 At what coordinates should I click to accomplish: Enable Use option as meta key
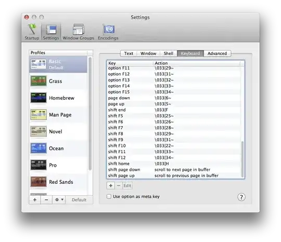109,196
